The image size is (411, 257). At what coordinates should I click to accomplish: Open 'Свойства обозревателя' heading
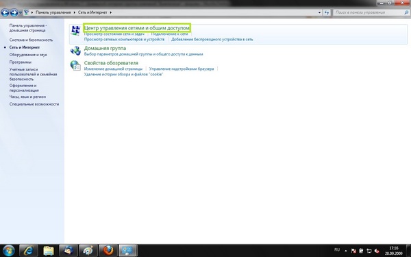click(x=111, y=62)
